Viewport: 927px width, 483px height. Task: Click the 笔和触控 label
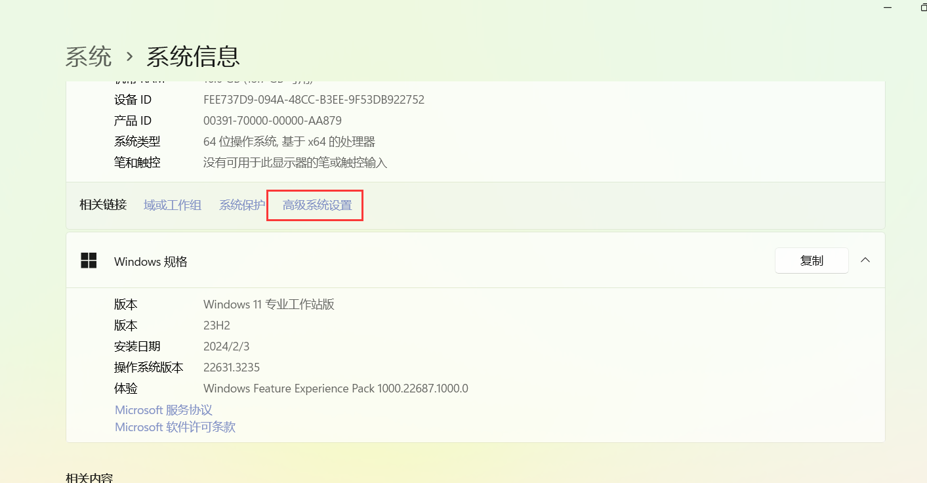[137, 163]
